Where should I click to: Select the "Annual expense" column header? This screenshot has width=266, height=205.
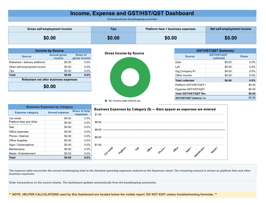(58, 113)
